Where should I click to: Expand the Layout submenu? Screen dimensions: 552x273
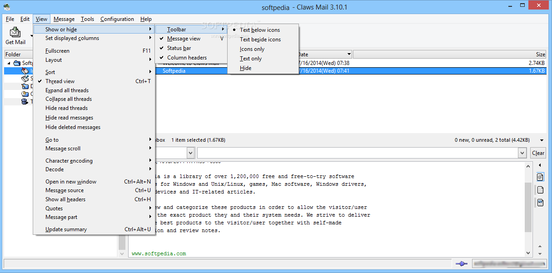tap(94, 60)
